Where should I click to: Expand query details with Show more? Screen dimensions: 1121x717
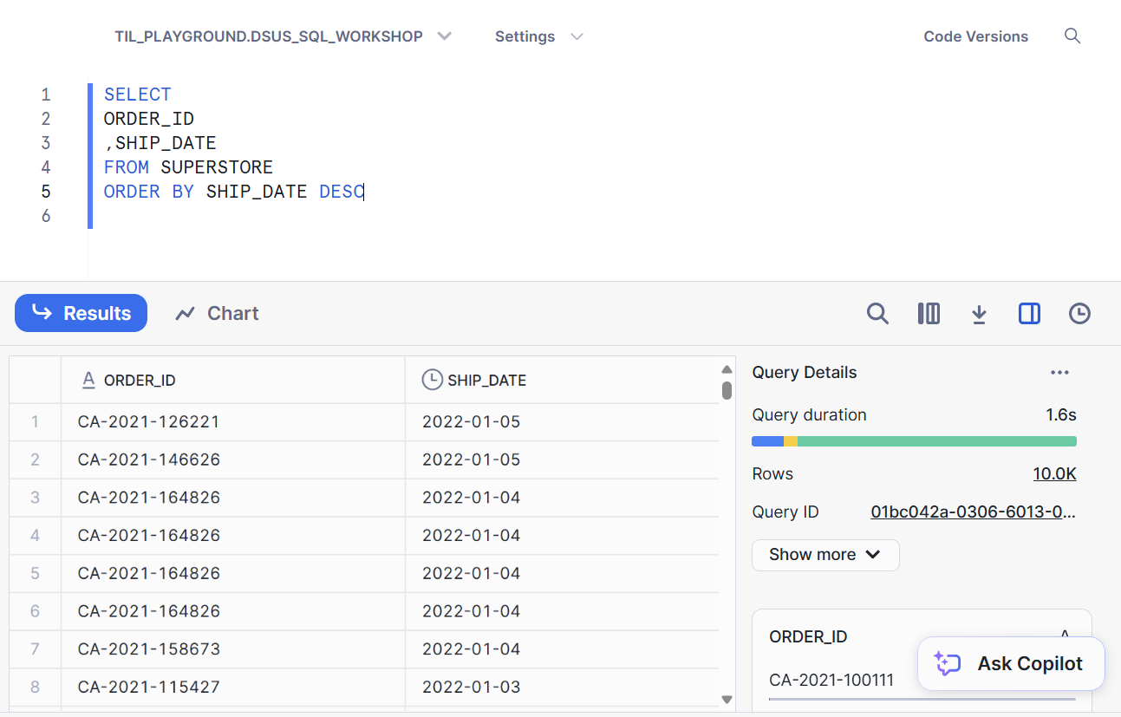point(824,555)
